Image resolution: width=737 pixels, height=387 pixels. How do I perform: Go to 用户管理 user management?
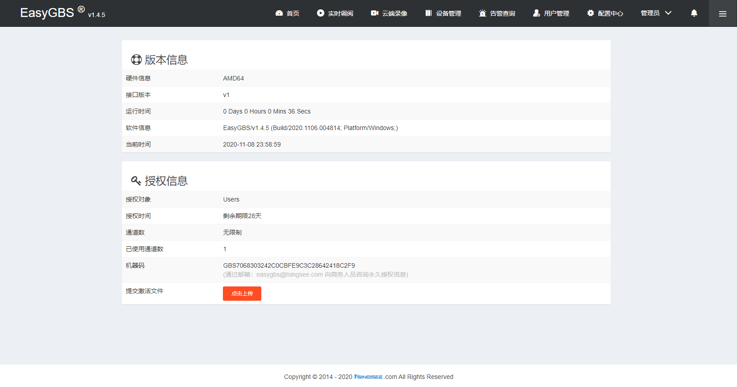(551, 13)
